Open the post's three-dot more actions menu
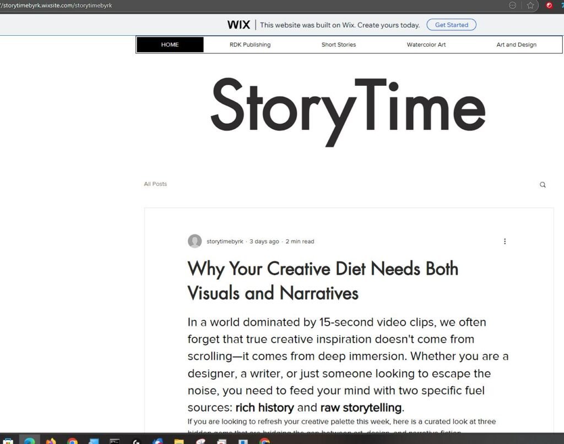564x444 pixels. [x=505, y=242]
